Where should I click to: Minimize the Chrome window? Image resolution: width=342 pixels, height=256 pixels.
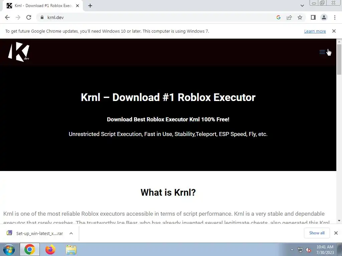point(314,3)
